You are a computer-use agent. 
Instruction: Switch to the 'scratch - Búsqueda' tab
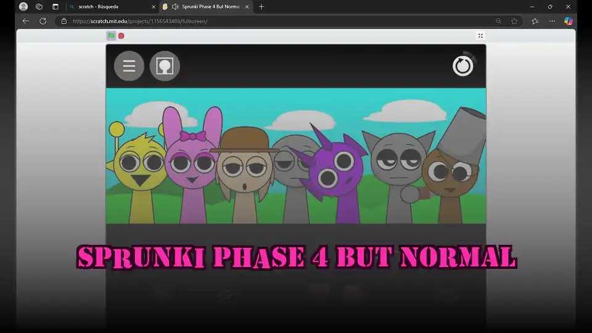(x=108, y=7)
